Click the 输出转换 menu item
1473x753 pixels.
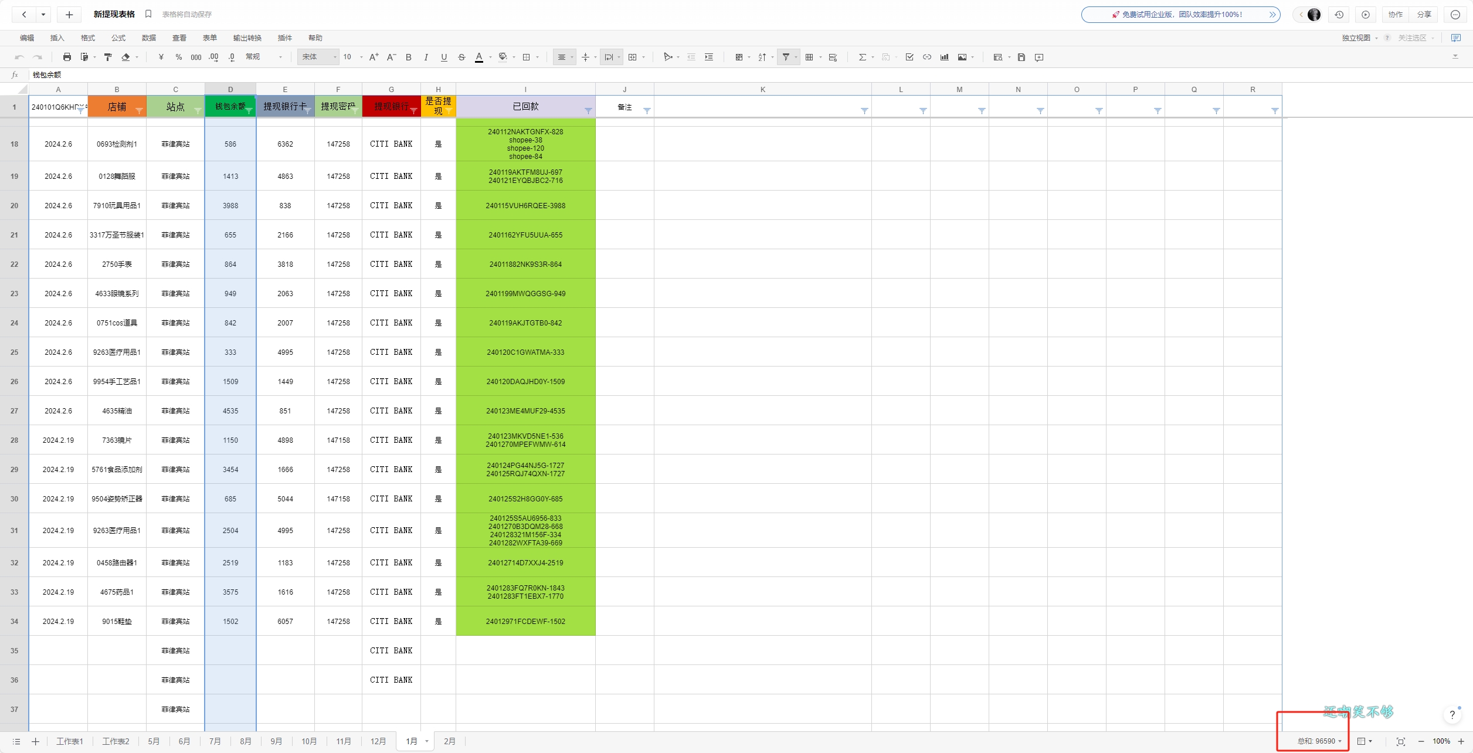246,38
